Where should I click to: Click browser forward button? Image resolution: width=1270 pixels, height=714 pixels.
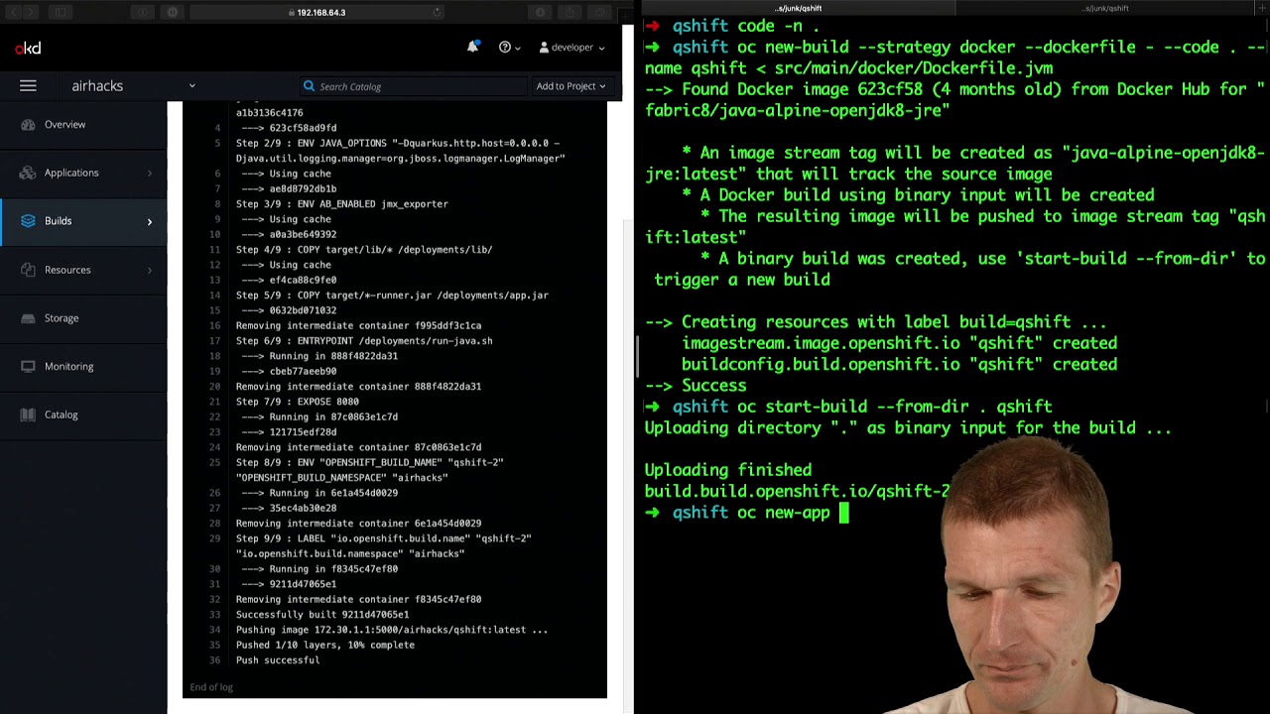click(29, 12)
